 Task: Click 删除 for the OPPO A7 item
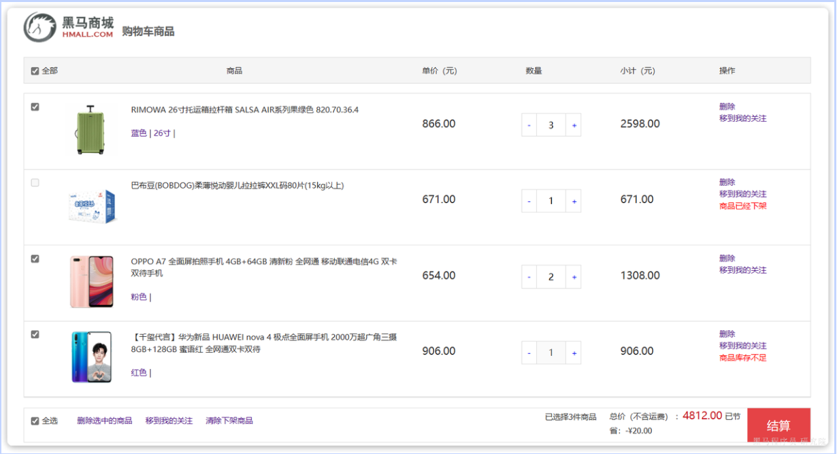click(x=727, y=259)
